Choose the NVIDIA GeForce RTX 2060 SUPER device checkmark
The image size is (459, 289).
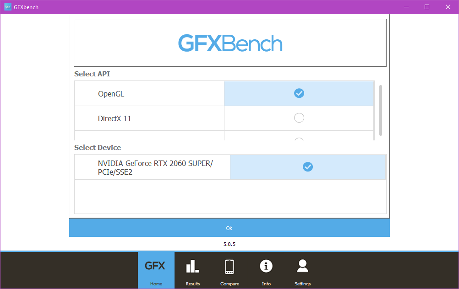pyautogui.click(x=308, y=167)
